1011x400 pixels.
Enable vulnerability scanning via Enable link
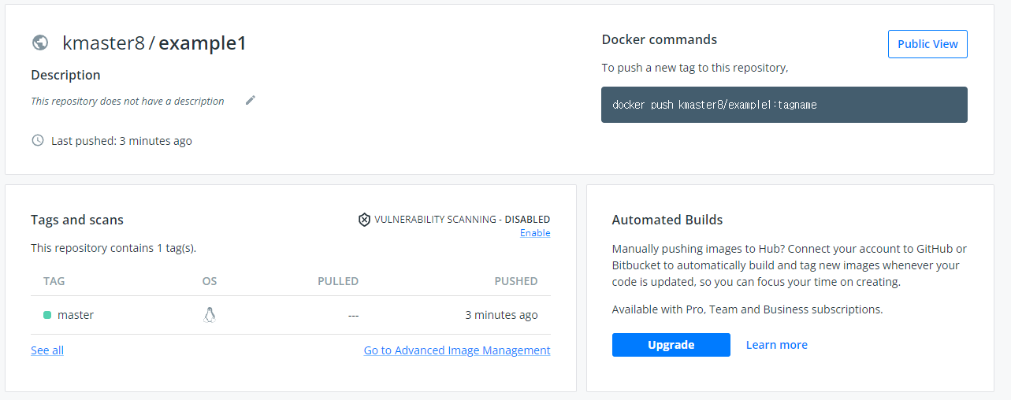click(x=535, y=233)
